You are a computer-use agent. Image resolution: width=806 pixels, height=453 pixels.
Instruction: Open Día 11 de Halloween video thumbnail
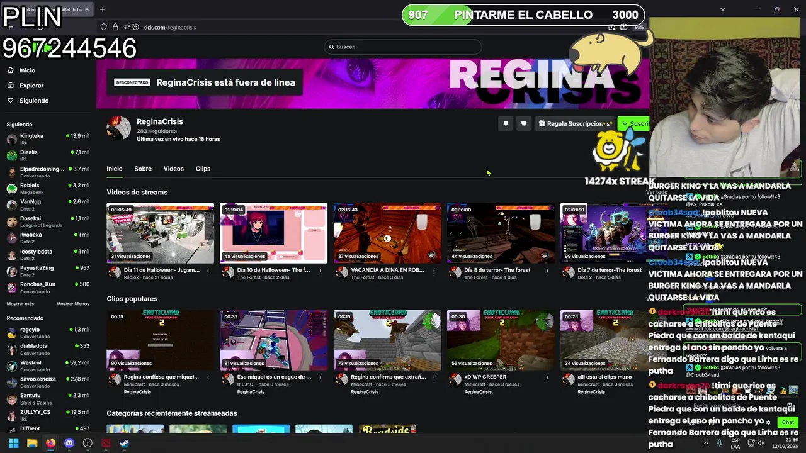tap(160, 233)
